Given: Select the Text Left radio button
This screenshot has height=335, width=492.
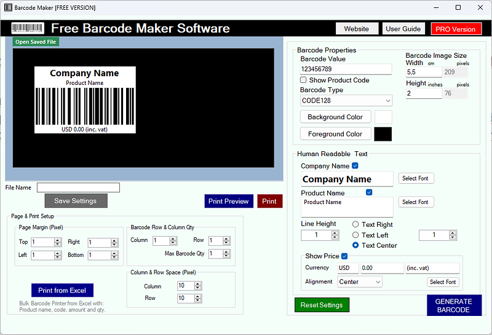Looking at the screenshot, I should pyautogui.click(x=355, y=235).
